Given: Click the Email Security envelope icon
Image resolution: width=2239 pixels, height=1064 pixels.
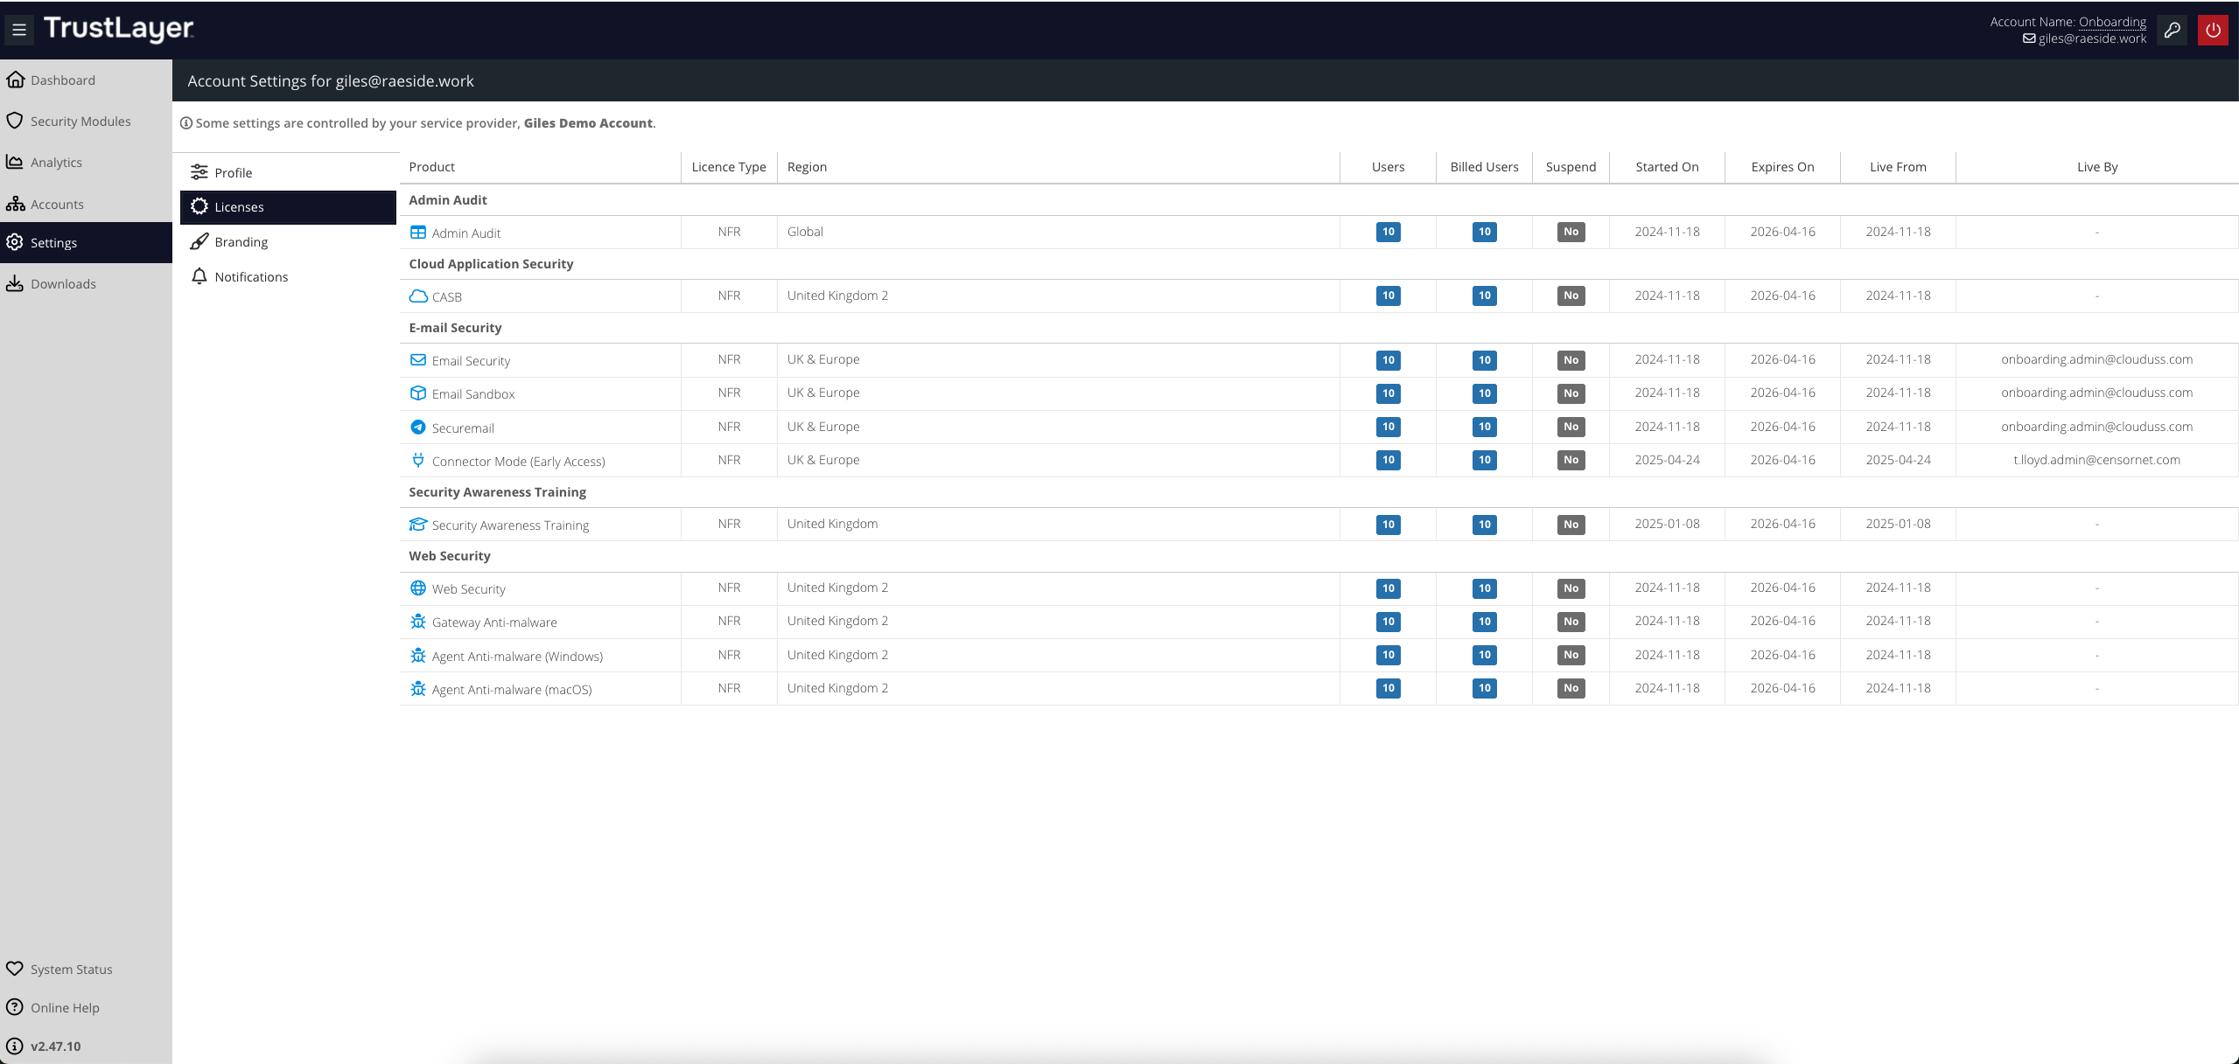Looking at the screenshot, I should point(418,360).
